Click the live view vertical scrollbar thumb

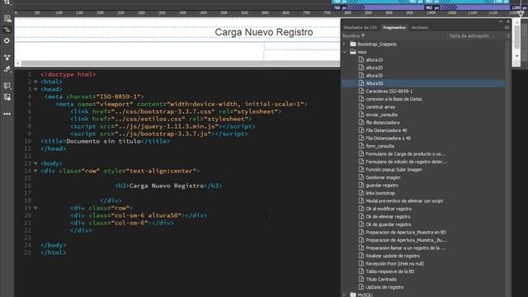517,38
